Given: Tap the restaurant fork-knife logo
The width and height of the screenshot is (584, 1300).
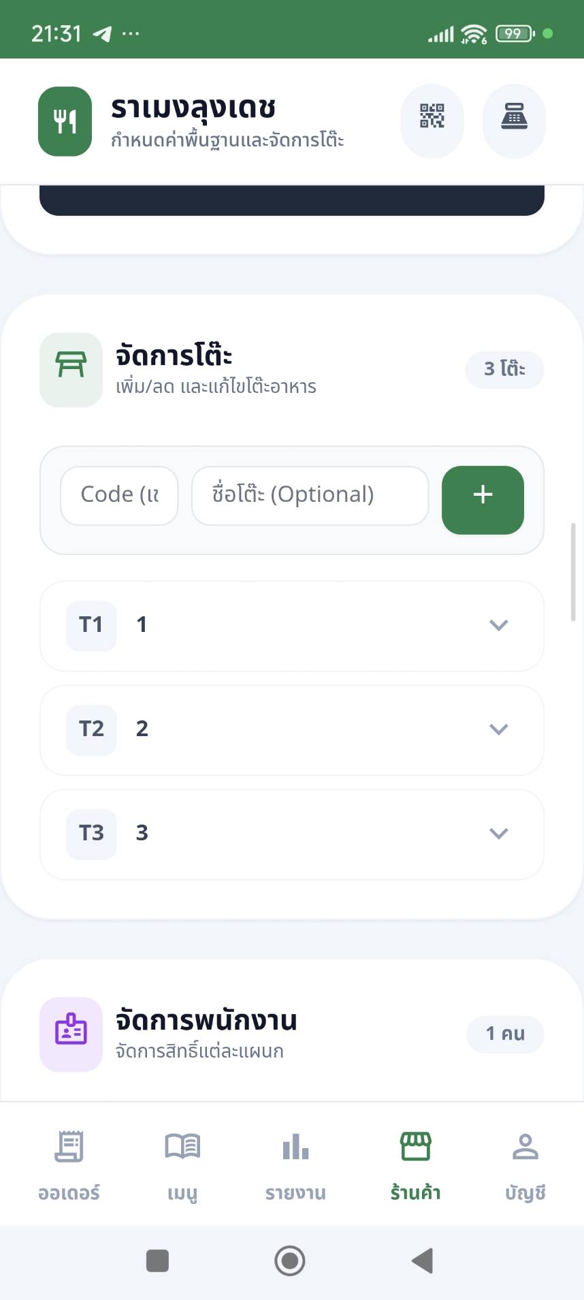Looking at the screenshot, I should point(65,121).
